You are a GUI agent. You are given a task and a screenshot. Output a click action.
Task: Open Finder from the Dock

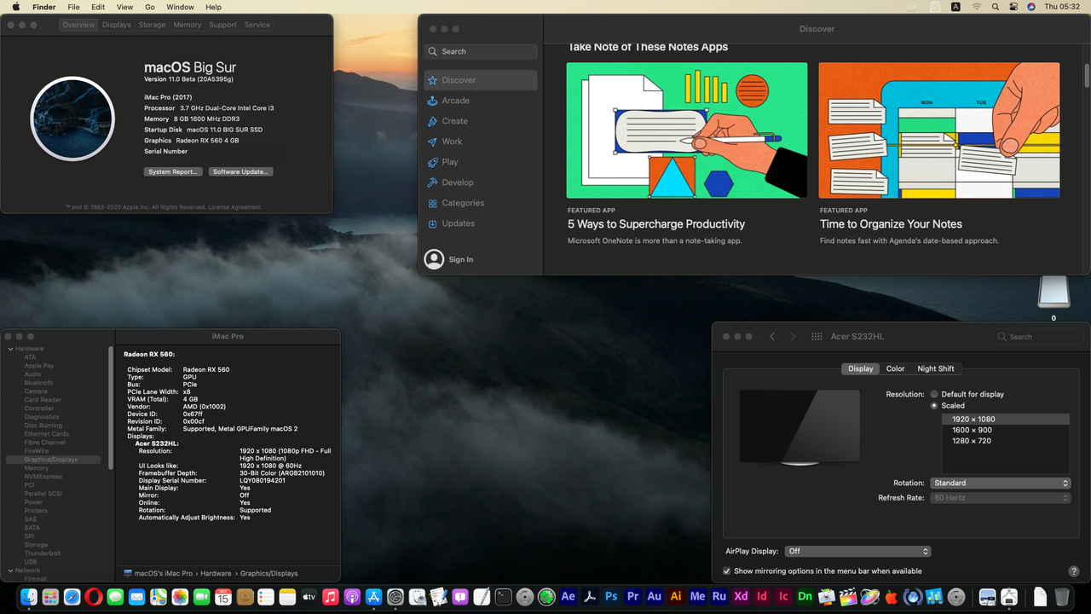[x=28, y=597]
